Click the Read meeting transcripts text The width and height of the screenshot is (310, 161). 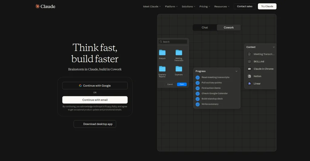(216, 77)
